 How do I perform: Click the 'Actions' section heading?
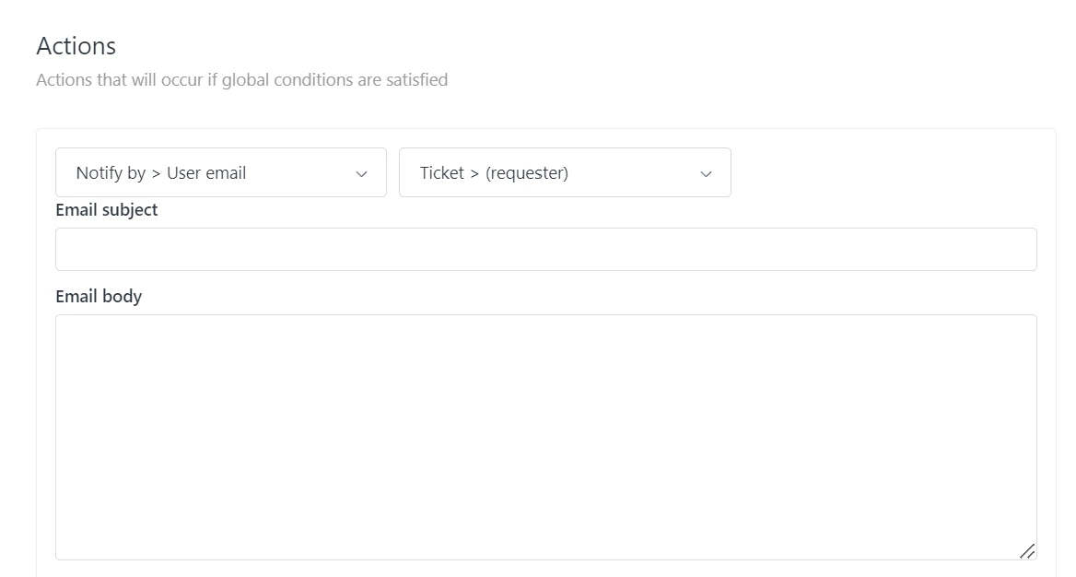(76, 46)
